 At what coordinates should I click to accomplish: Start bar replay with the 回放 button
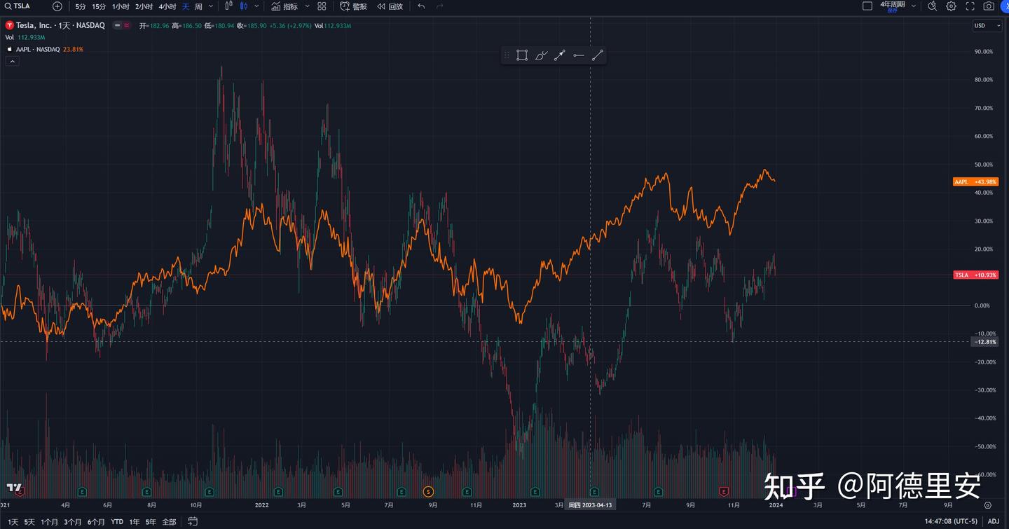tap(390, 6)
